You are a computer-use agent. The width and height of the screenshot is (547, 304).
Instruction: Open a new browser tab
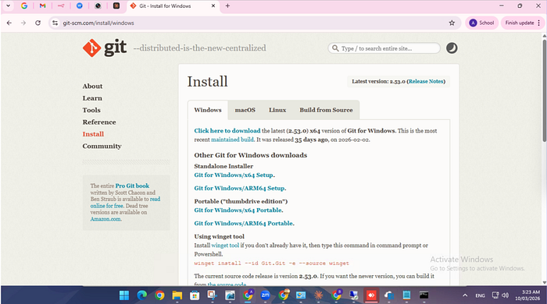coord(227,6)
